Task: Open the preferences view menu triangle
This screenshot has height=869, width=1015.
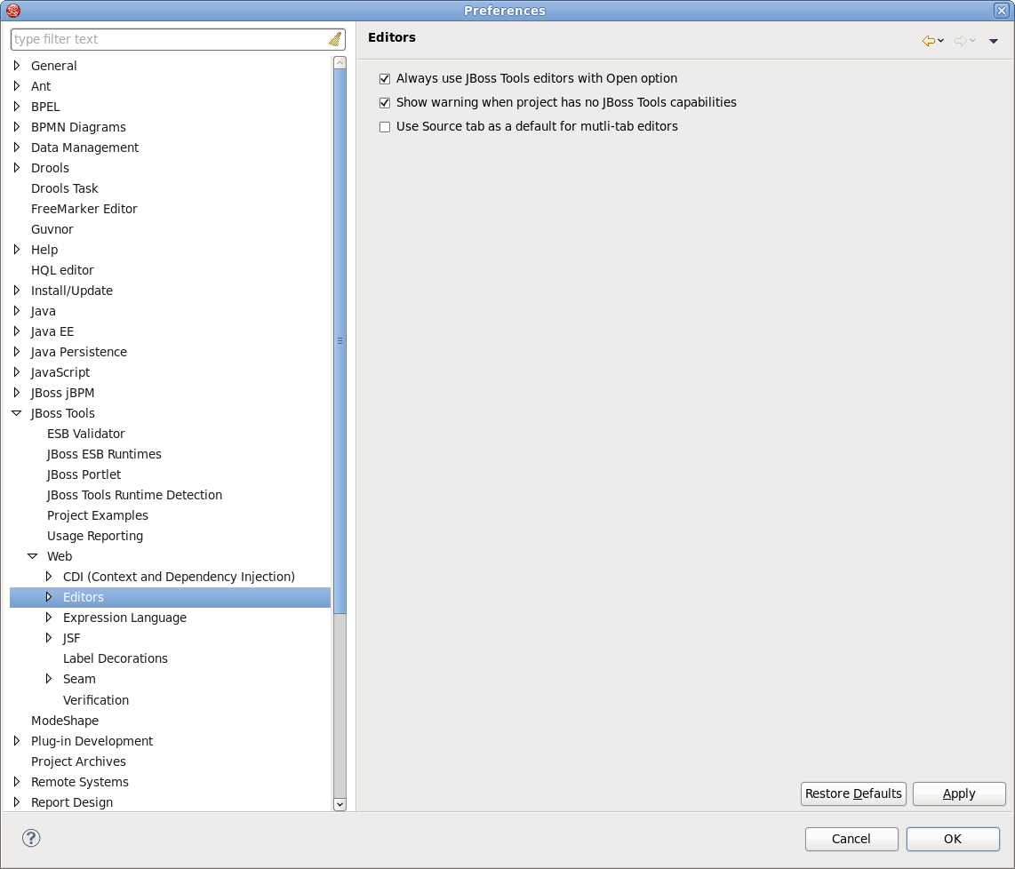Action: (993, 41)
